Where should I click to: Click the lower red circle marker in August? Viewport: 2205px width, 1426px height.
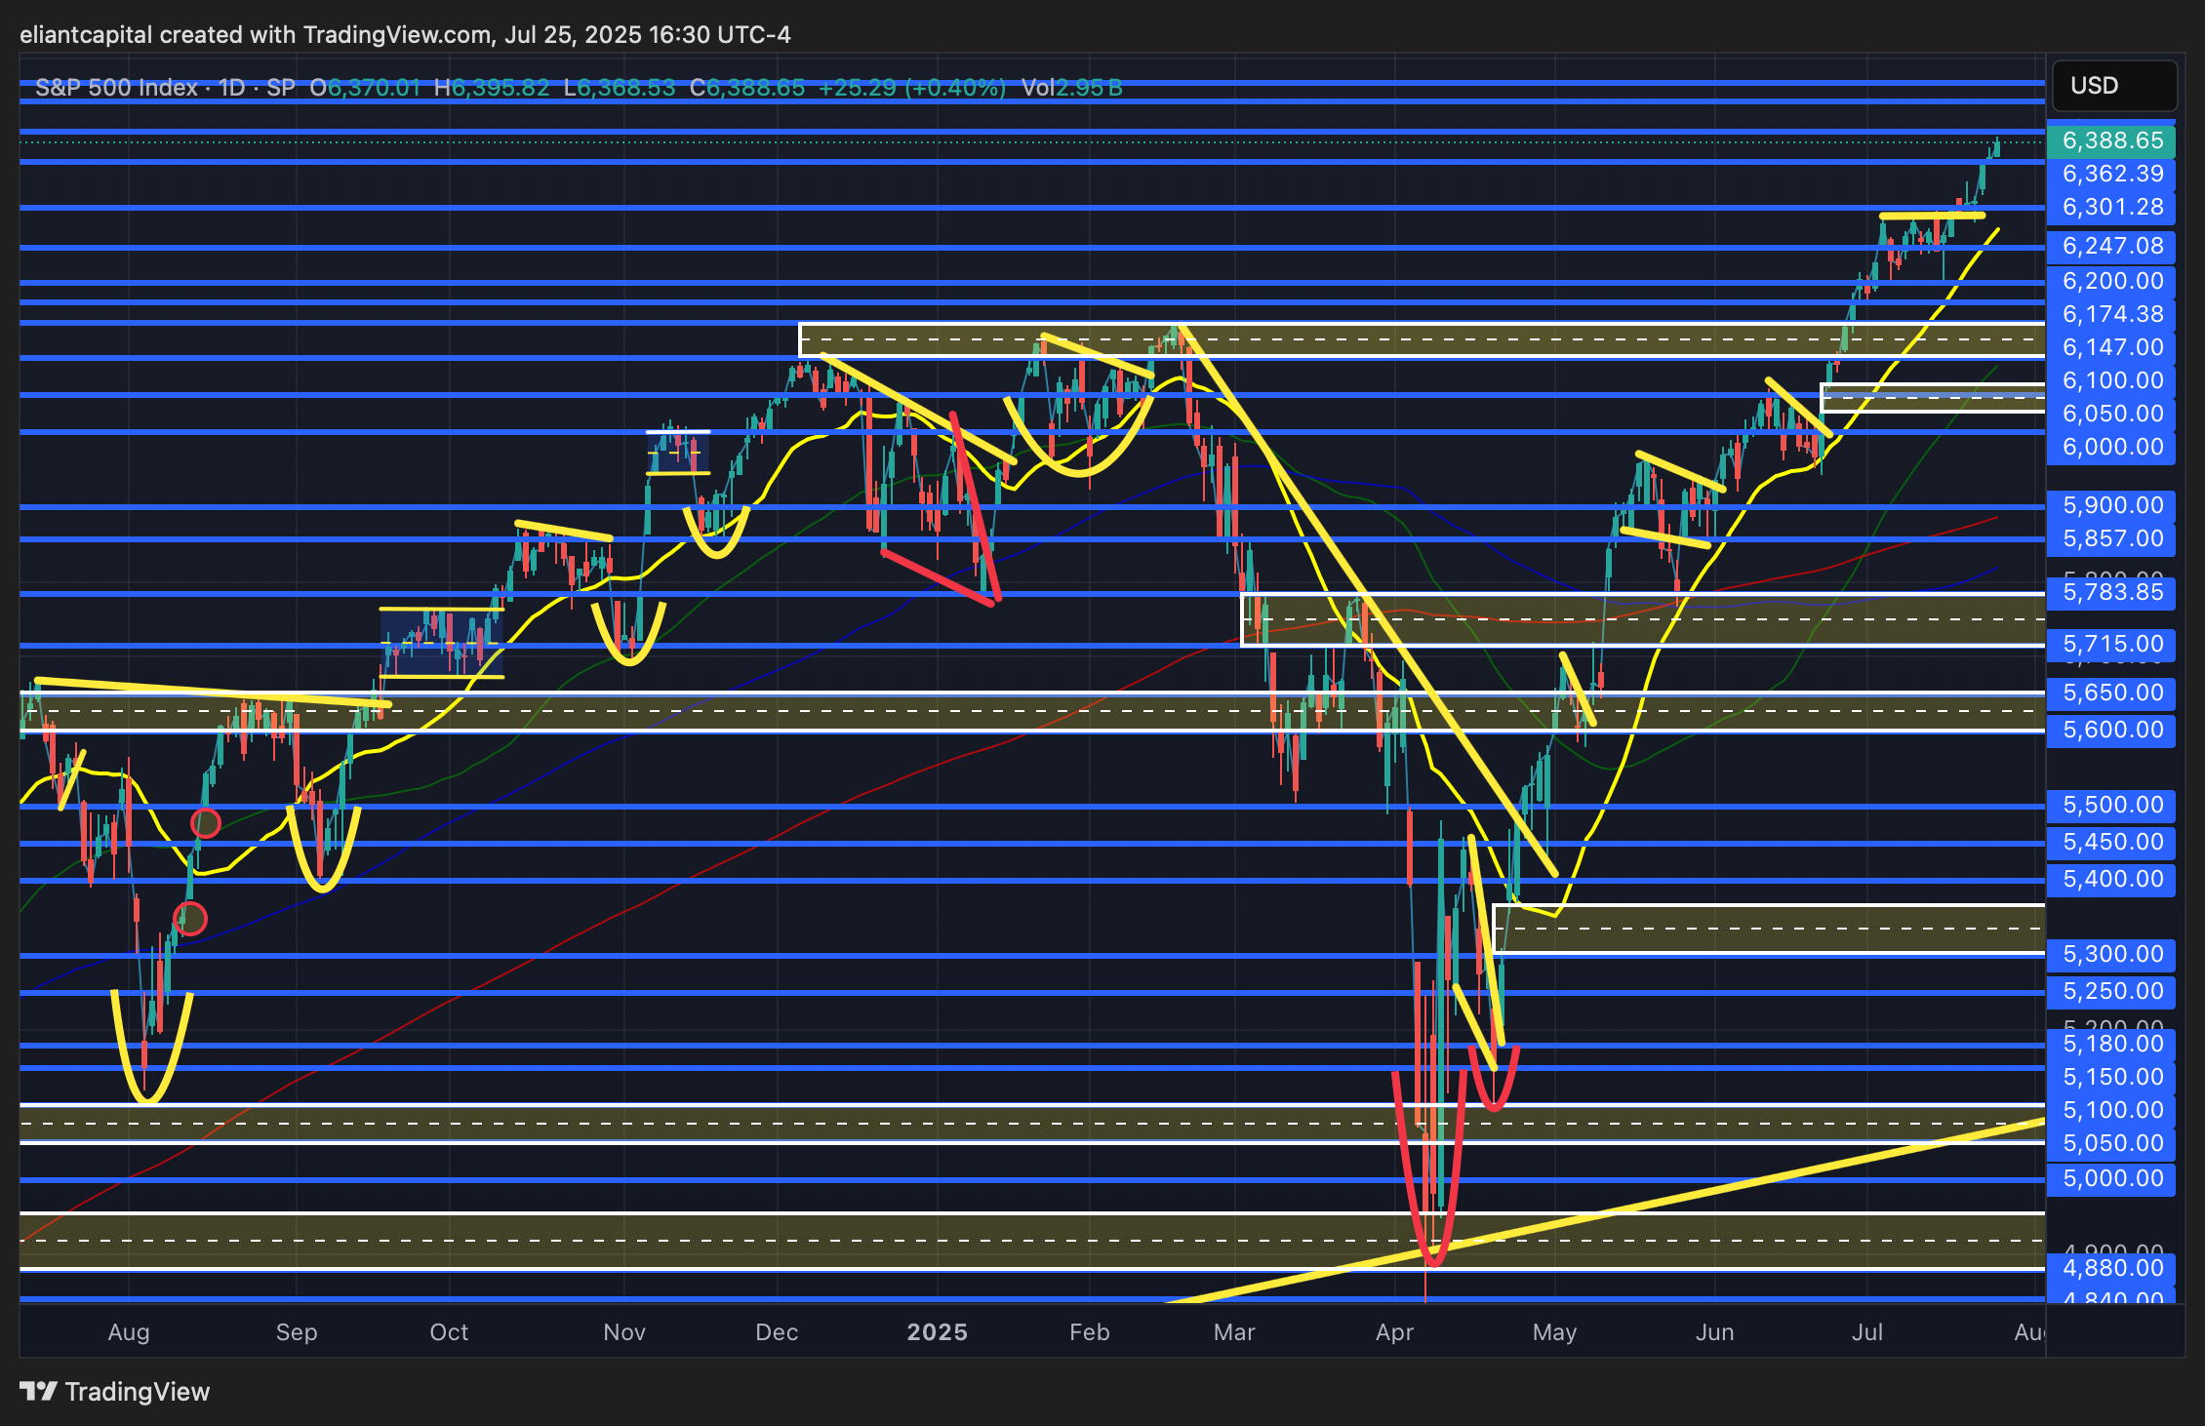pos(190,918)
